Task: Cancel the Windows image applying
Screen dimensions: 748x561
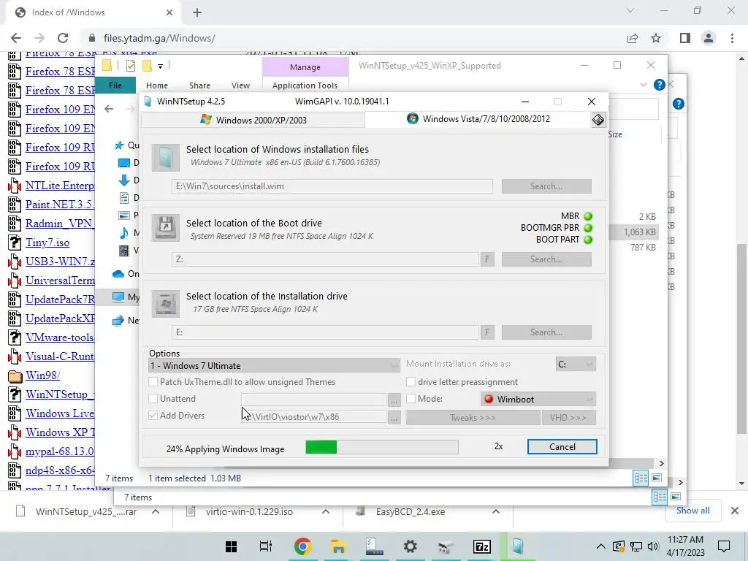Action: coord(562,446)
